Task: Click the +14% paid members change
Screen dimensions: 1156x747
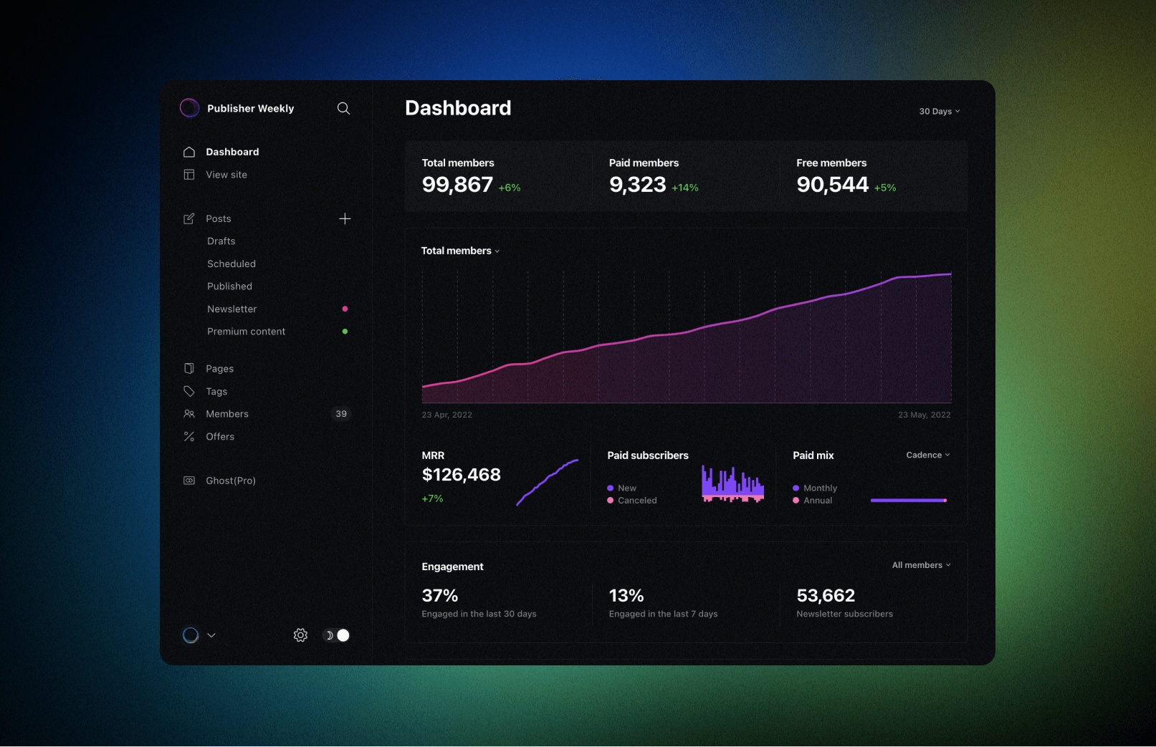Action: (684, 188)
